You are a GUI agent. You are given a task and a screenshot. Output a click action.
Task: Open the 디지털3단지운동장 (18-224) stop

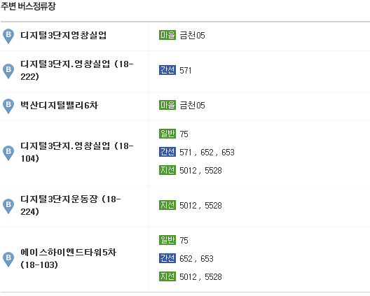pos(71,205)
